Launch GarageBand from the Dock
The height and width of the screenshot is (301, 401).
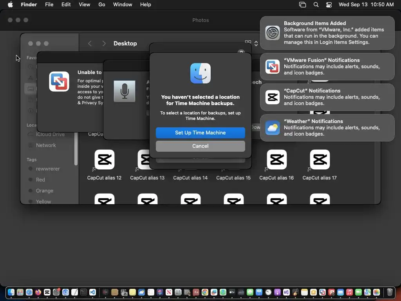coord(295,292)
